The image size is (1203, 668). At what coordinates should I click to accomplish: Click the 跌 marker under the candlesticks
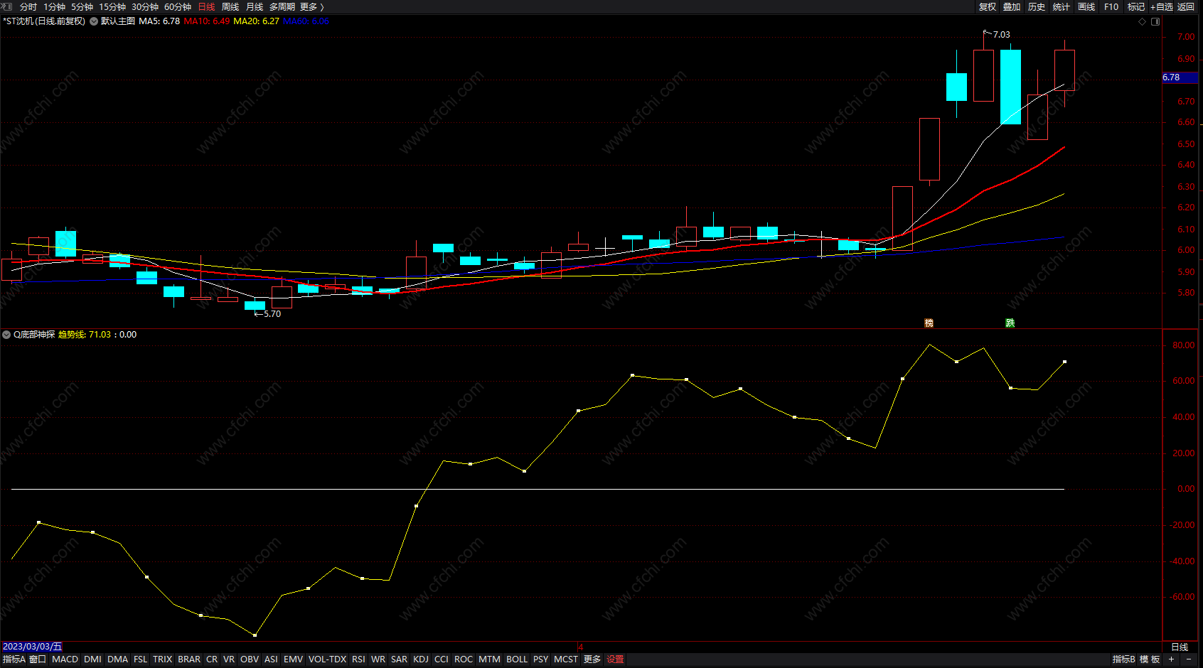coord(1010,323)
